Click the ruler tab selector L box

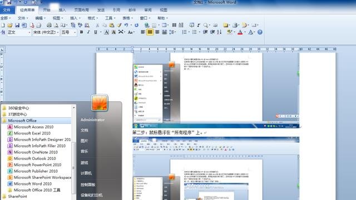pos(2,49)
